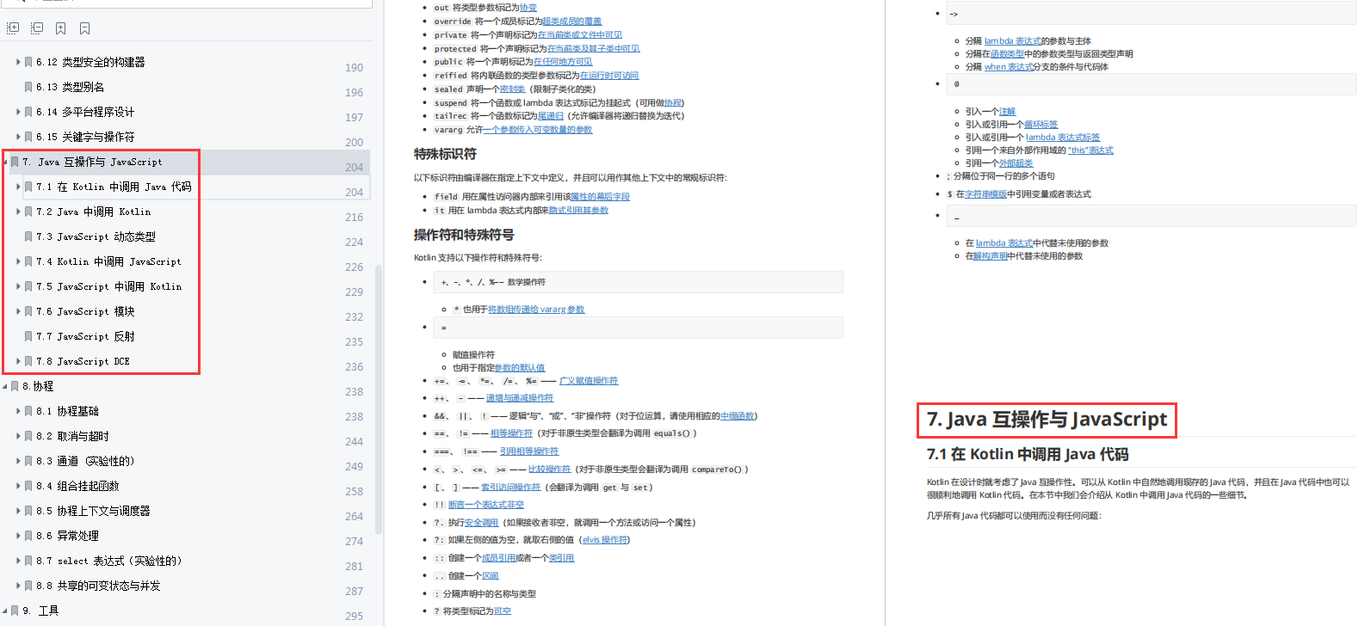Screen dimensions: 1371x626
Task: Click the add bookmark icon
Action: pyautogui.click(x=61, y=28)
